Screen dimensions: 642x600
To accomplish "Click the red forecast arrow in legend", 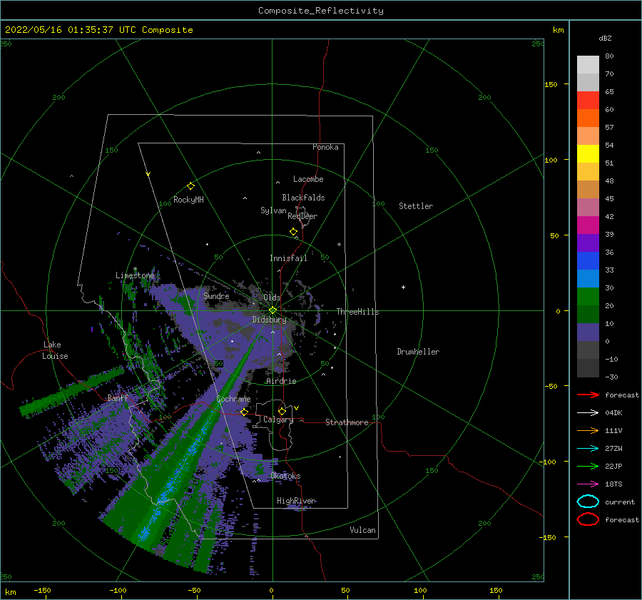I will 588,395.
